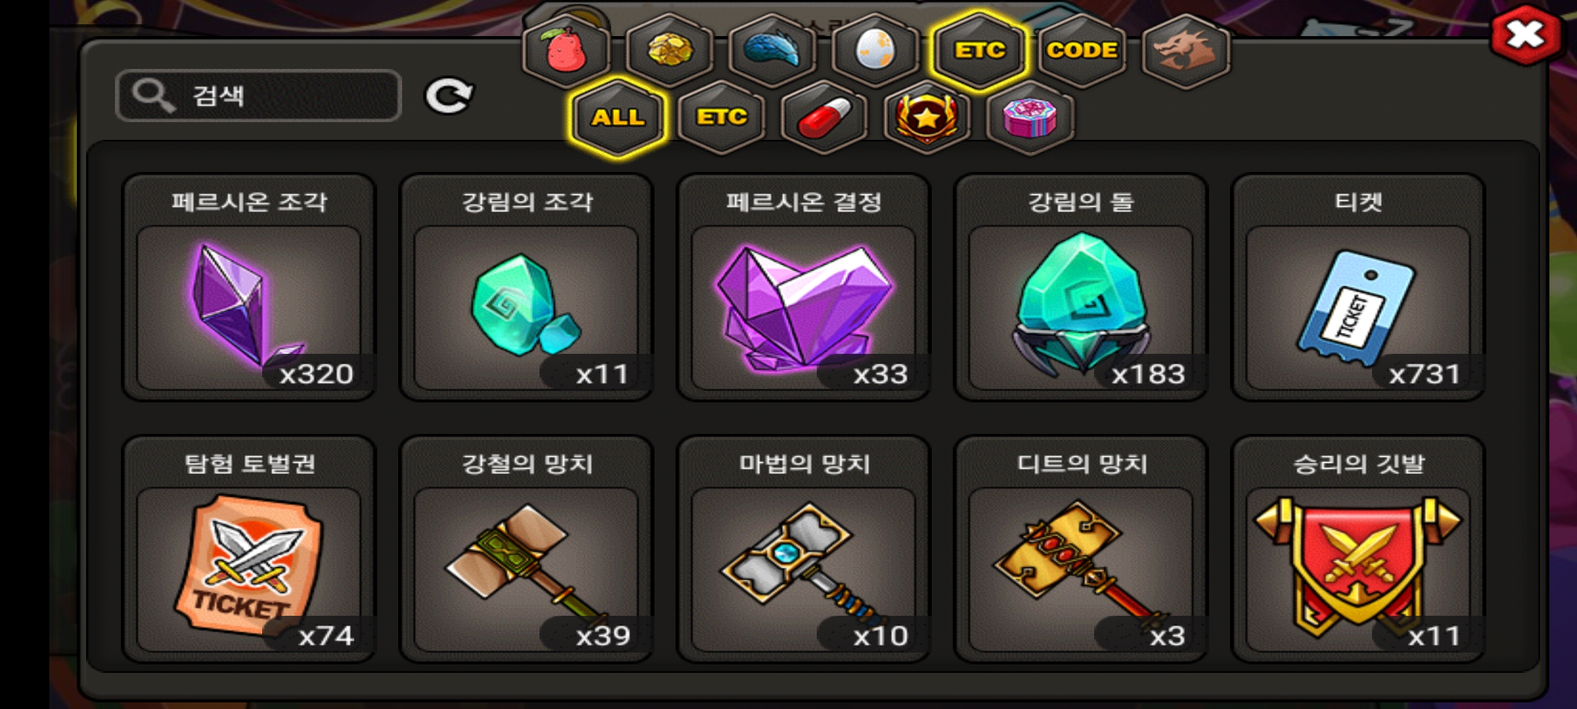The image size is (1577, 709).
Task: Filter by red pill capsule icon
Action: pos(825,118)
